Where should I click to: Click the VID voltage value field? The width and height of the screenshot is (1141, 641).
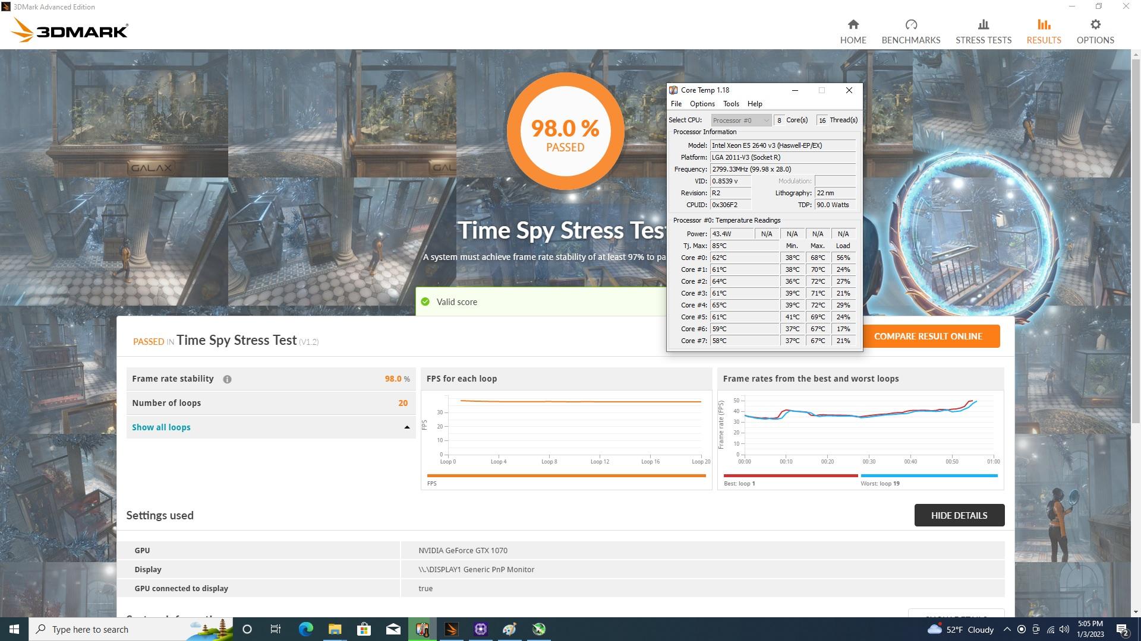[730, 181]
